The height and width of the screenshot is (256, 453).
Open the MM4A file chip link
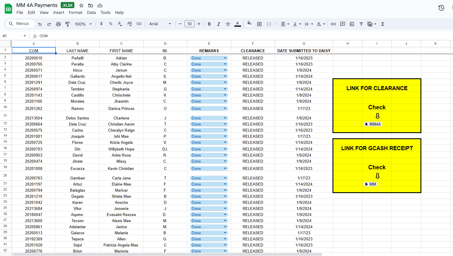tap(373, 124)
